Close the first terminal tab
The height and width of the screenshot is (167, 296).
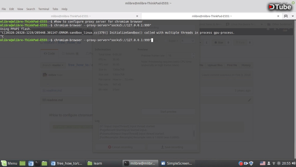[137, 16]
